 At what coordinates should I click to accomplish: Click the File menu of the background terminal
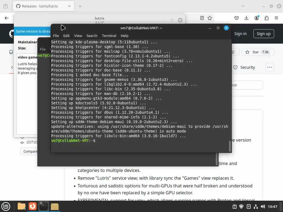(43, 49)
